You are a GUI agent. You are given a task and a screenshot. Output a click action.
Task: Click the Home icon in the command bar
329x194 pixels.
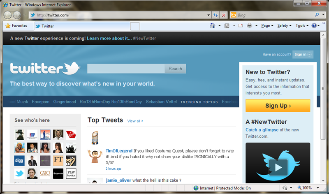click(x=213, y=25)
